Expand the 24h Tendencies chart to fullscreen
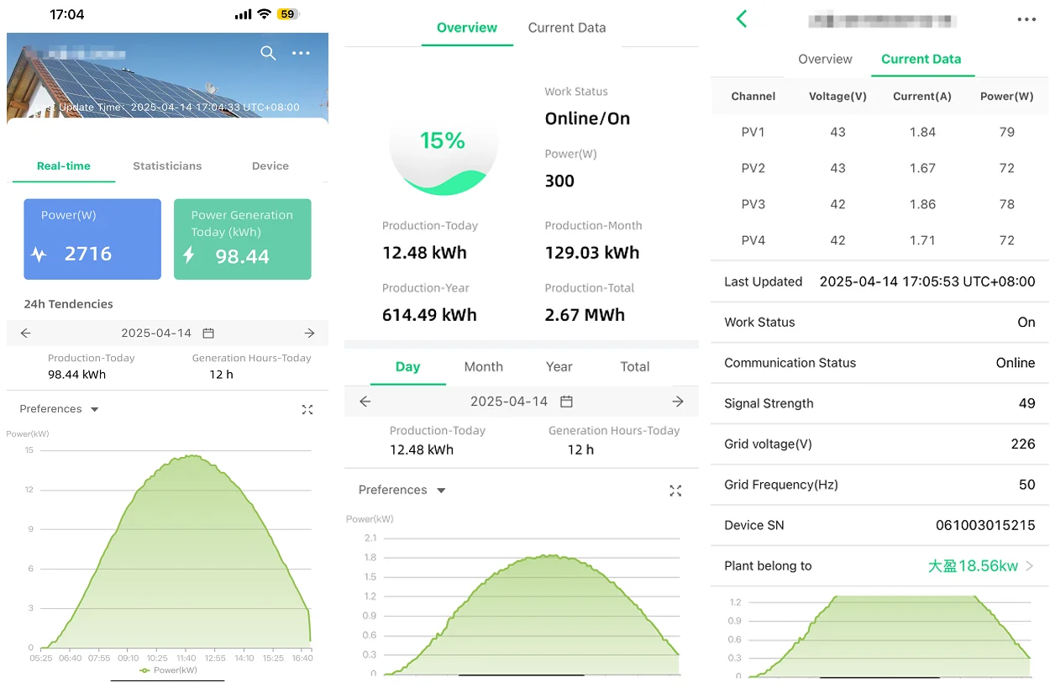Image resolution: width=1050 pixels, height=688 pixels. click(x=307, y=409)
